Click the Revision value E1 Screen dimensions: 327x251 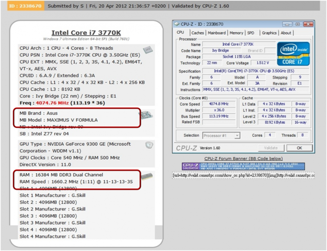point(300,83)
